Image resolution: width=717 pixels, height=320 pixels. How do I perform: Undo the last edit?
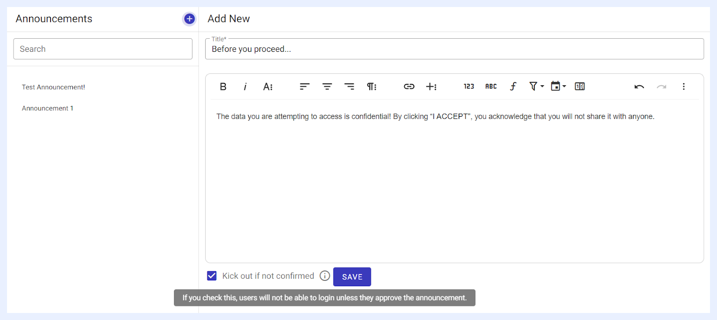pyautogui.click(x=639, y=87)
